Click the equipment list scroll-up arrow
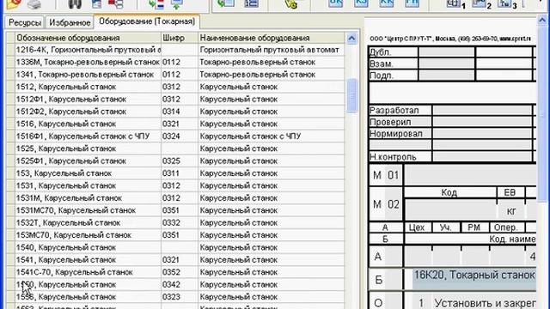 (x=351, y=38)
